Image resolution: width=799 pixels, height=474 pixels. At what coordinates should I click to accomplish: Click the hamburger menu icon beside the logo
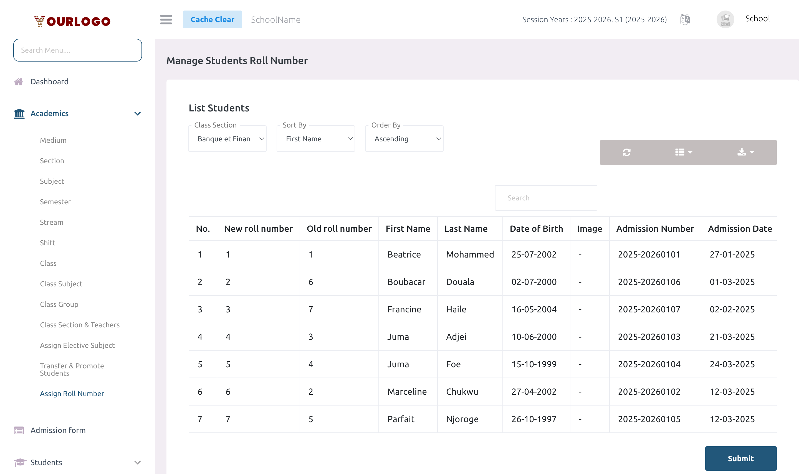[x=166, y=19]
